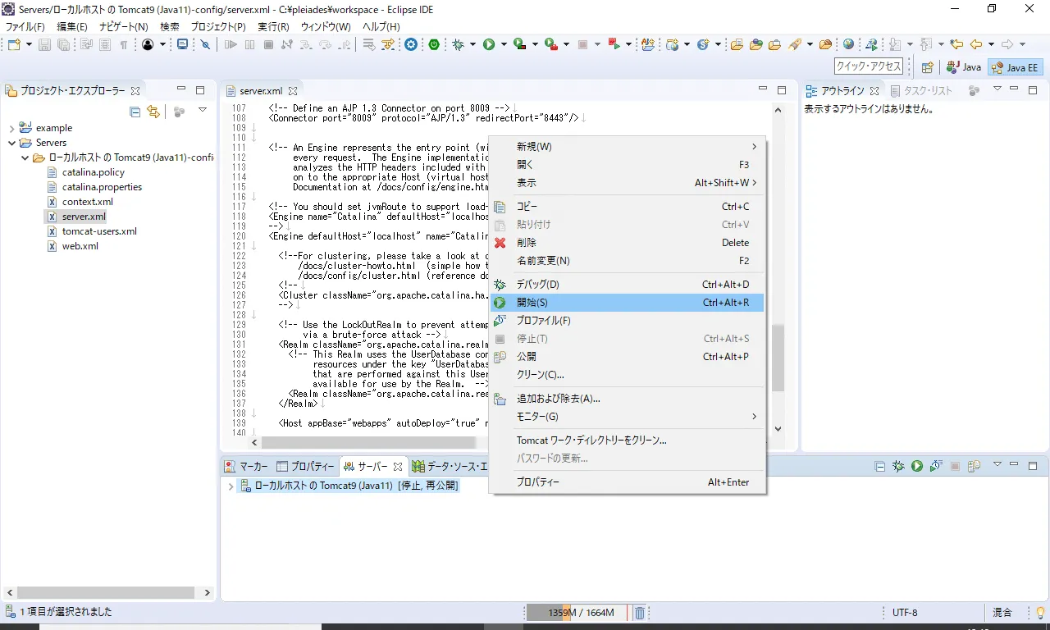The image size is (1050, 630).
Task: Select tomcat-users.xml file
Action: 99,231
